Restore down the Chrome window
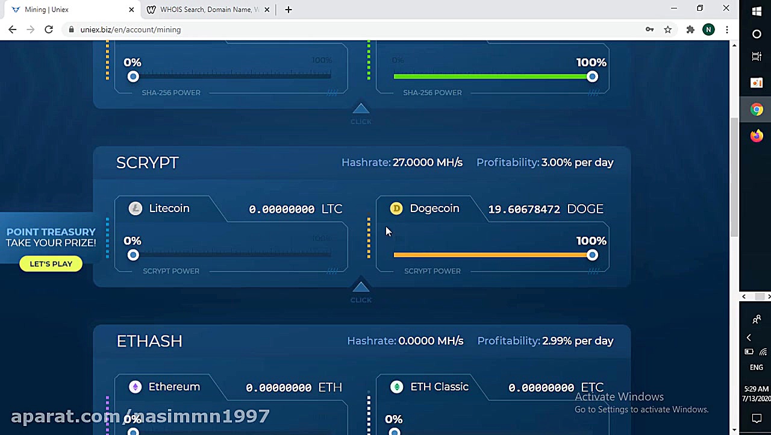Image resolution: width=771 pixels, height=435 pixels. [x=700, y=8]
